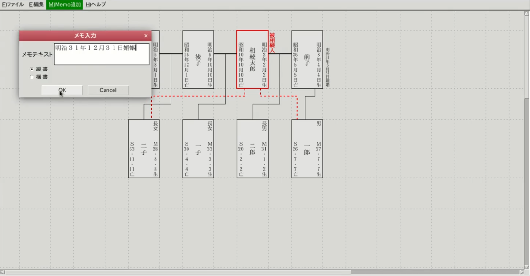Viewport: 530px width, 276px height.
Task: Select the 前子 person box
Action: [x=307, y=59]
